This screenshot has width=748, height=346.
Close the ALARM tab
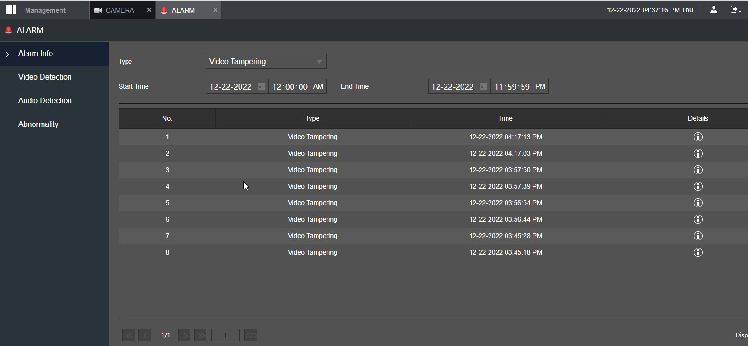click(x=215, y=10)
